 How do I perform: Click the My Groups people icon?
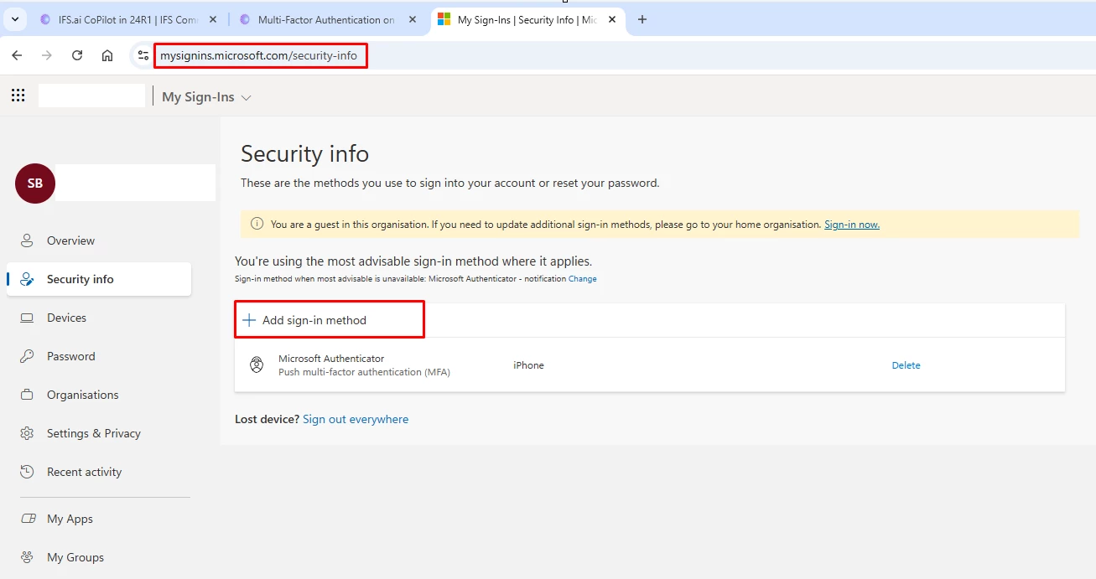[27, 557]
